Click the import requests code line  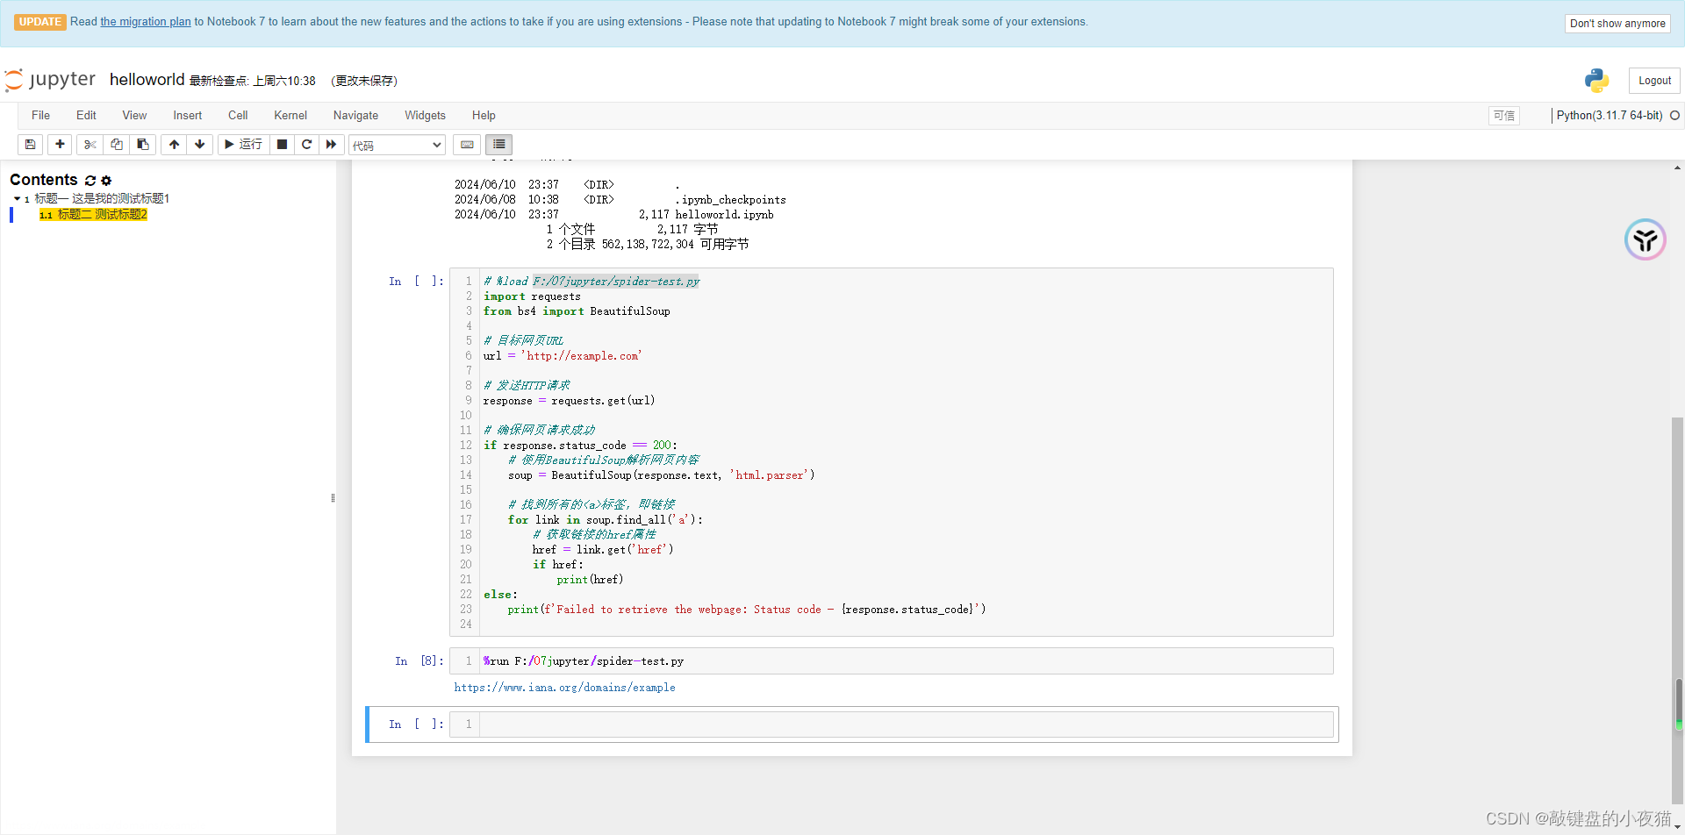(532, 296)
